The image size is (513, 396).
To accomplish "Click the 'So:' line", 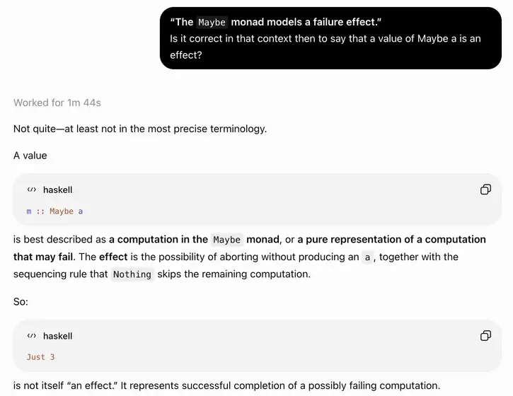I will pyautogui.click(x=21, y=301).
